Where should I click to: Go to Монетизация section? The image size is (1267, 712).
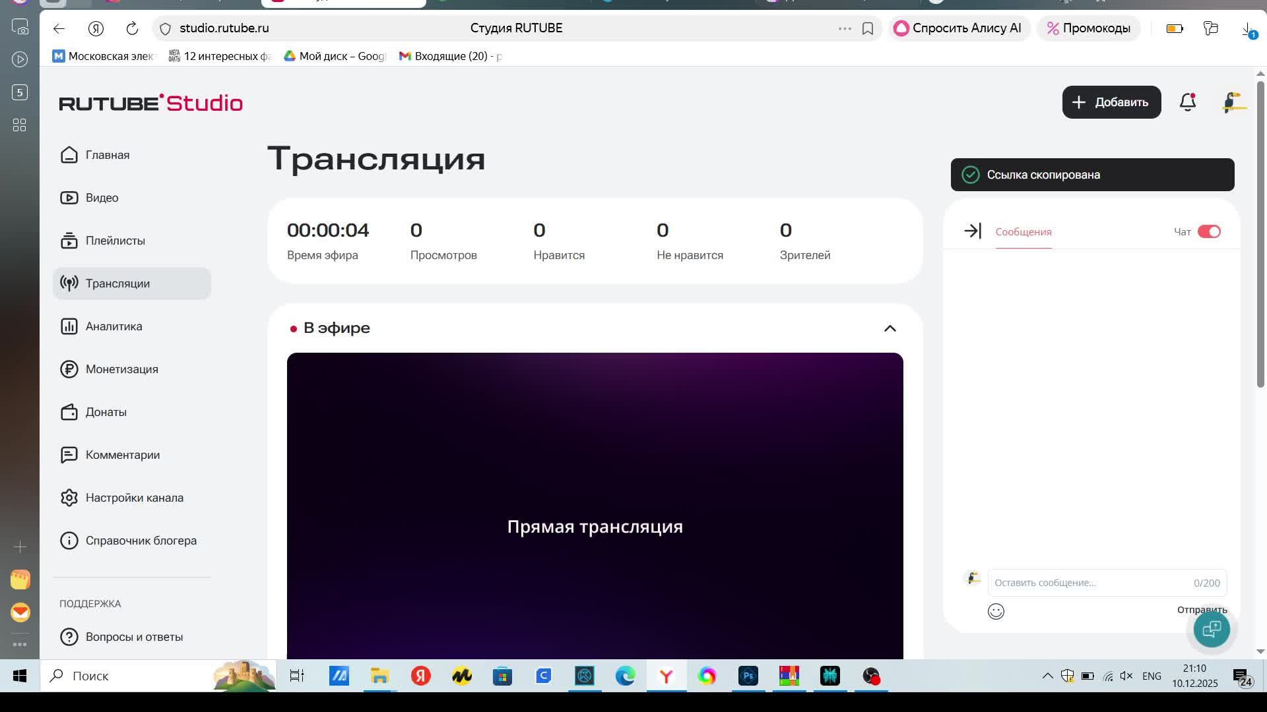tap(121, 369)
